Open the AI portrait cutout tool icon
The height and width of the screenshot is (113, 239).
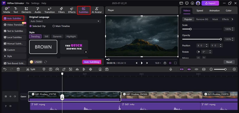click(100, 69)
